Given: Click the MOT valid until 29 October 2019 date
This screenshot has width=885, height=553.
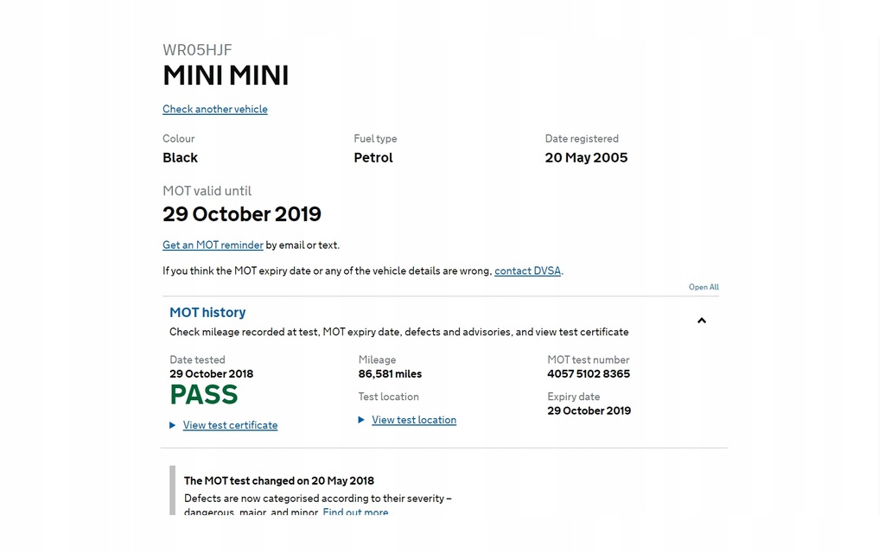Looking at the screenshot, I should [242, 213].
